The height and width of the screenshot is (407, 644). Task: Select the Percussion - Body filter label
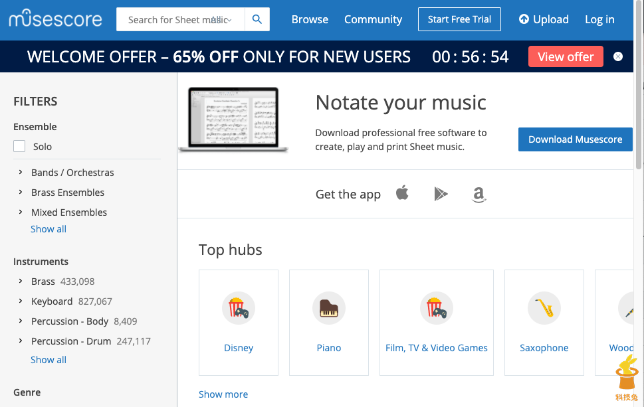[84, 321]
